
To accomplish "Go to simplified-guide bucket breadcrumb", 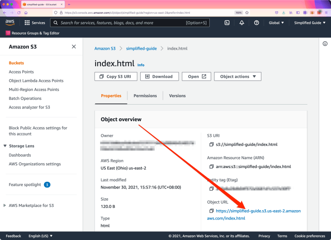I will point(142,49).
